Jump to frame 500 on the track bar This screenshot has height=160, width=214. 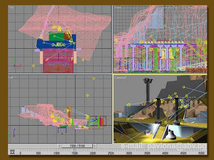(38, 153)
